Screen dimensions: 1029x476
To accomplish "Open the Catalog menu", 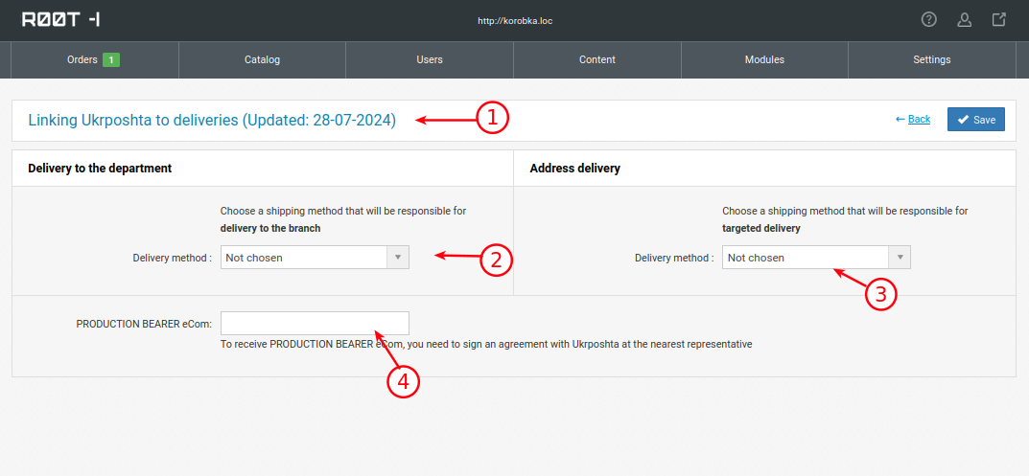I will tap(263, 59).
